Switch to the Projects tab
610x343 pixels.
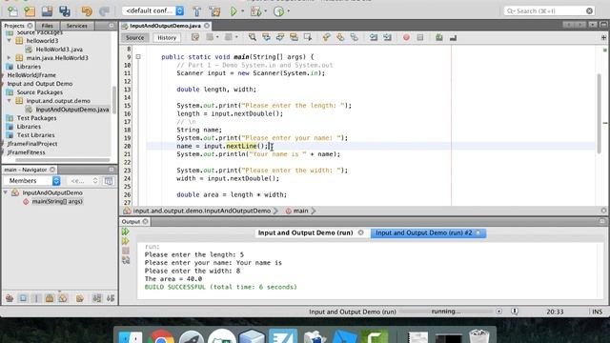[15, 26]
